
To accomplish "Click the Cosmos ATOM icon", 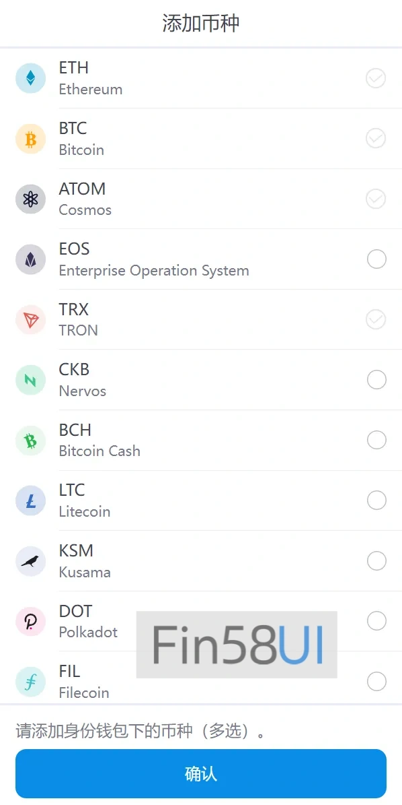I will click(x=31, y=199).
